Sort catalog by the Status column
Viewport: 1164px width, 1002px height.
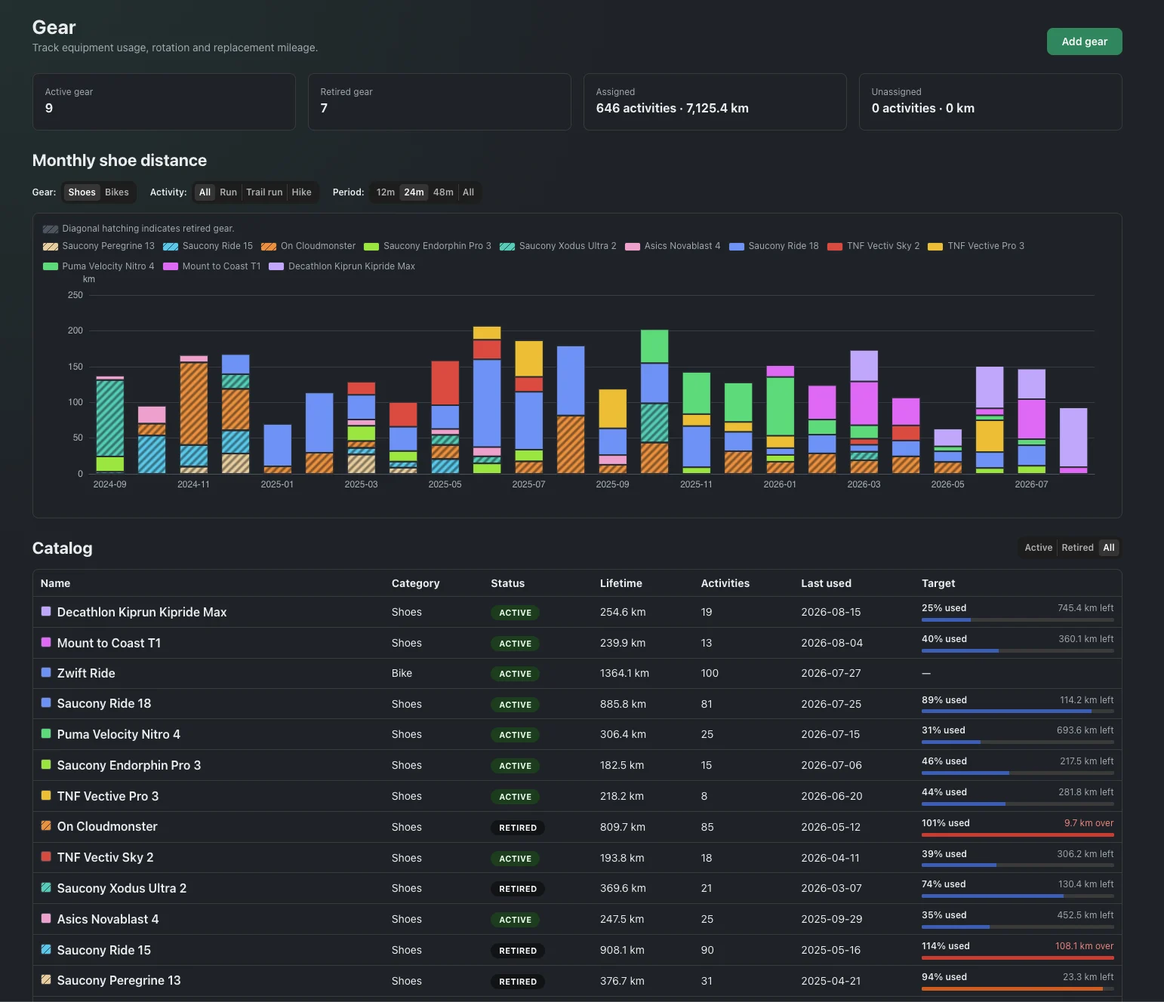507,583
